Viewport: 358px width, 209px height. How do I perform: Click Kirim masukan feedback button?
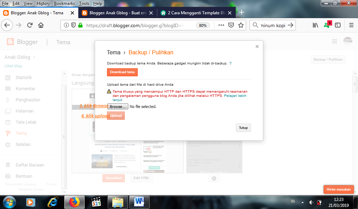tap(338, 189)
